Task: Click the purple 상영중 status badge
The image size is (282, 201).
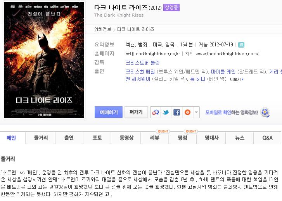Action: pyautogui.click(x=171, y=7)
